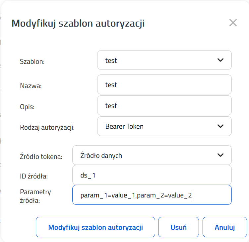Click the chevron arrow beside Źródło danych
Viewport: 249px width, 242px height.
point(220,155)
